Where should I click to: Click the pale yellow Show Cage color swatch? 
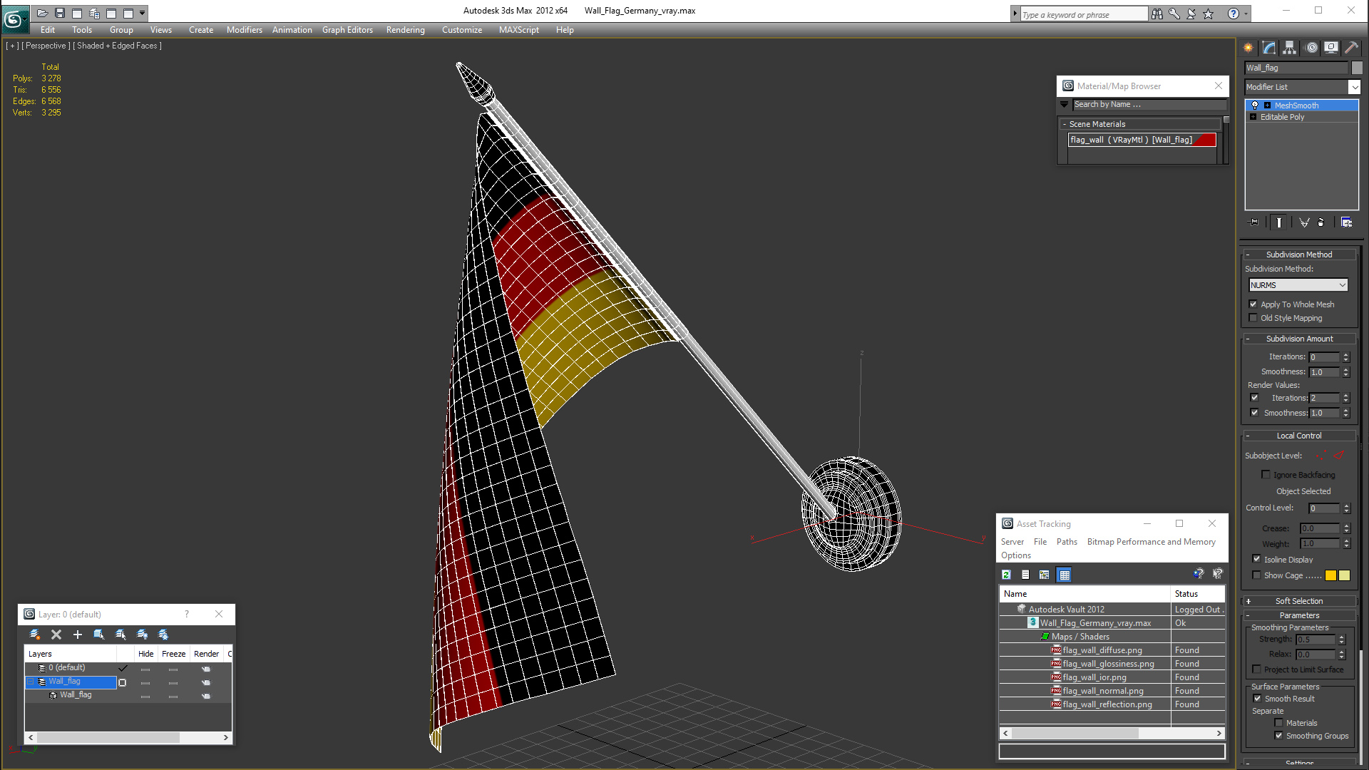[1344, 575]
